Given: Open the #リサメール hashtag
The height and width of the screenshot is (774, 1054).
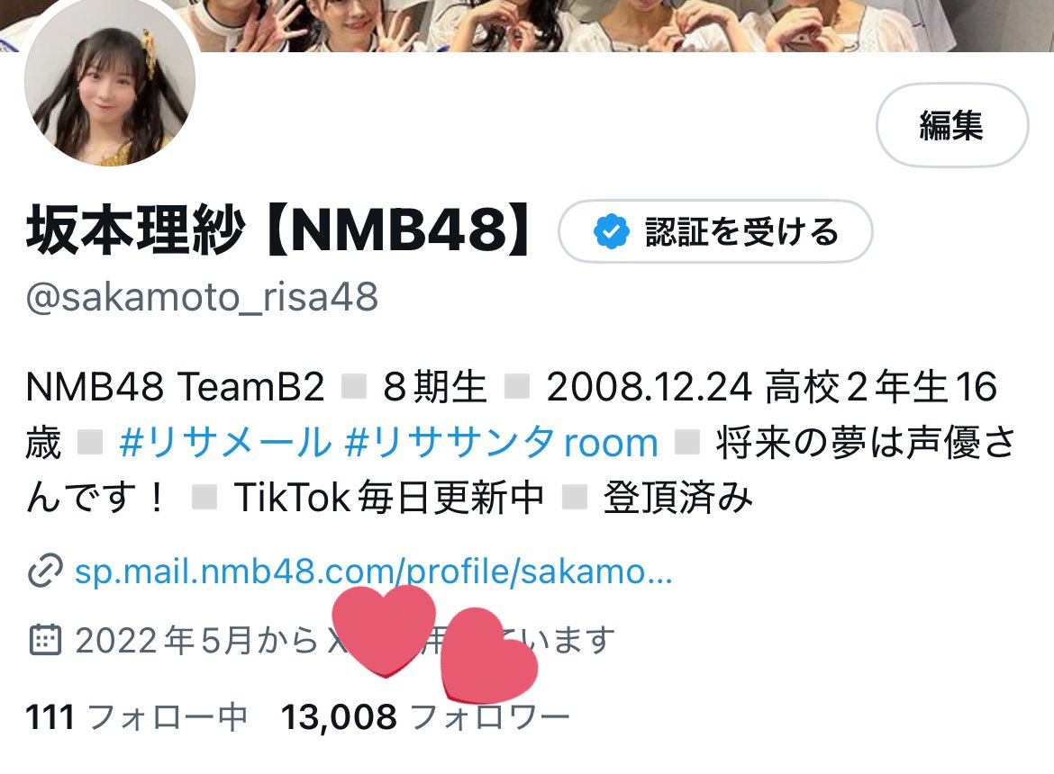Looking at the screenshot, I should [226, 443].
